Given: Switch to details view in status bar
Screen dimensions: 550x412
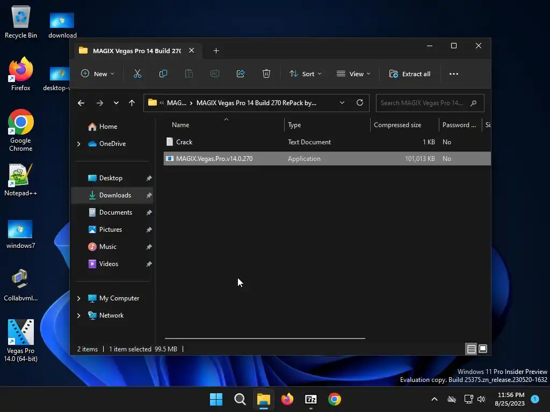Looking at the screenshot, I should pyautogui.click(x=471, y=349).
